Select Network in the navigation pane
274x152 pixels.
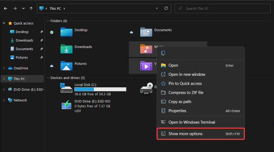[x=20, y=100]
